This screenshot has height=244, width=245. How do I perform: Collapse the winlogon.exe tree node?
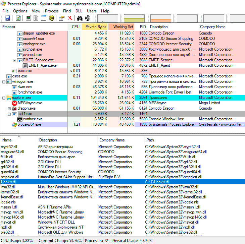pyautogui.click(x=4, y=82)
